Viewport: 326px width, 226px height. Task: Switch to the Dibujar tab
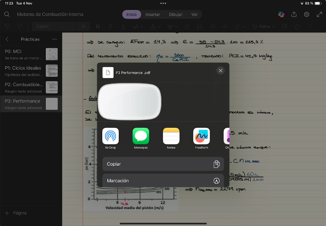click(176, 15)
